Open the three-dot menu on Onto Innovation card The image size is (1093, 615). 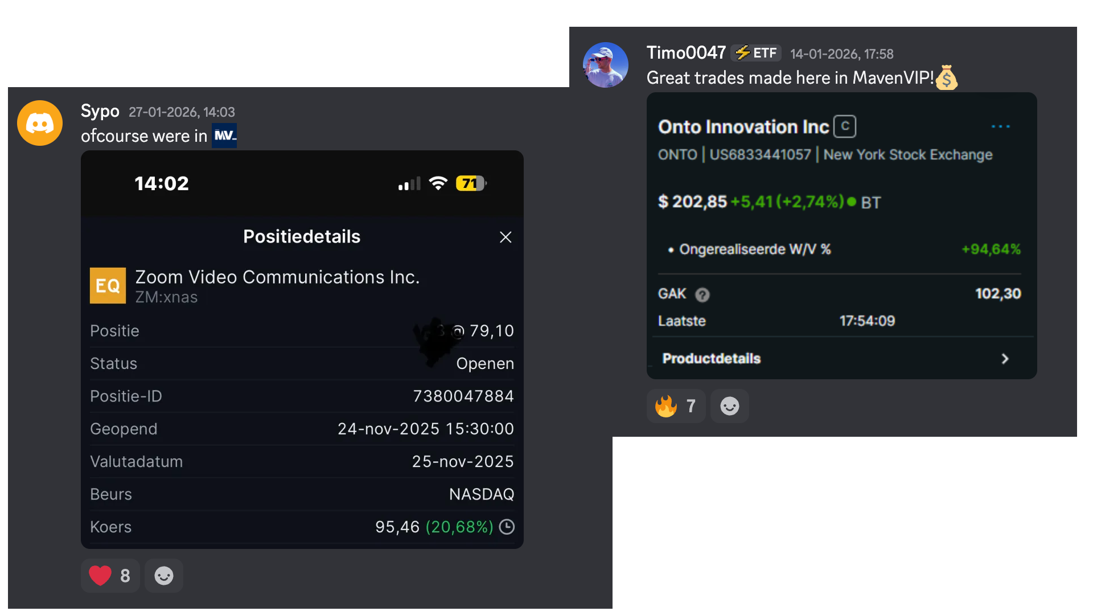[x=1000, y=126]
